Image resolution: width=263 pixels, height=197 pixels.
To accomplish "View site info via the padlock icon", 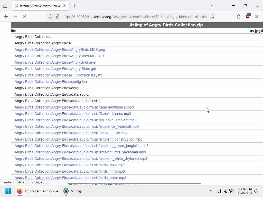I will tap(58, 16).
